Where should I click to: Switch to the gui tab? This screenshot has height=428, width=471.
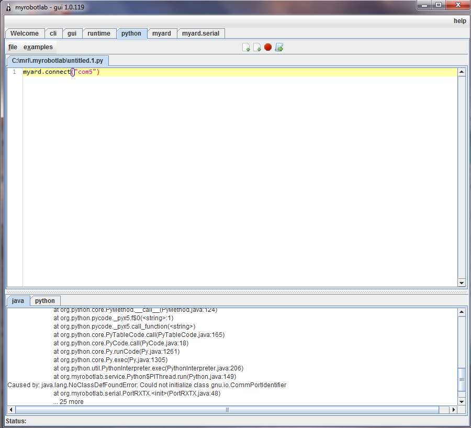click(72, 33)
